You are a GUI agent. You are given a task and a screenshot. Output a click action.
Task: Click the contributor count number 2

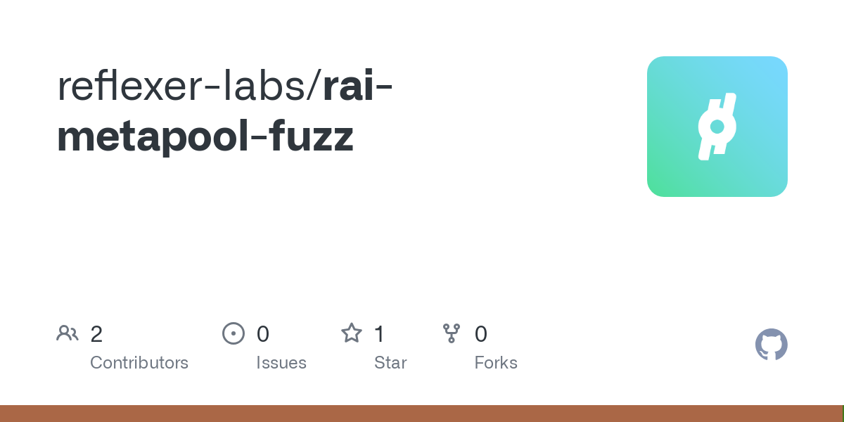(x=96, y=334)
